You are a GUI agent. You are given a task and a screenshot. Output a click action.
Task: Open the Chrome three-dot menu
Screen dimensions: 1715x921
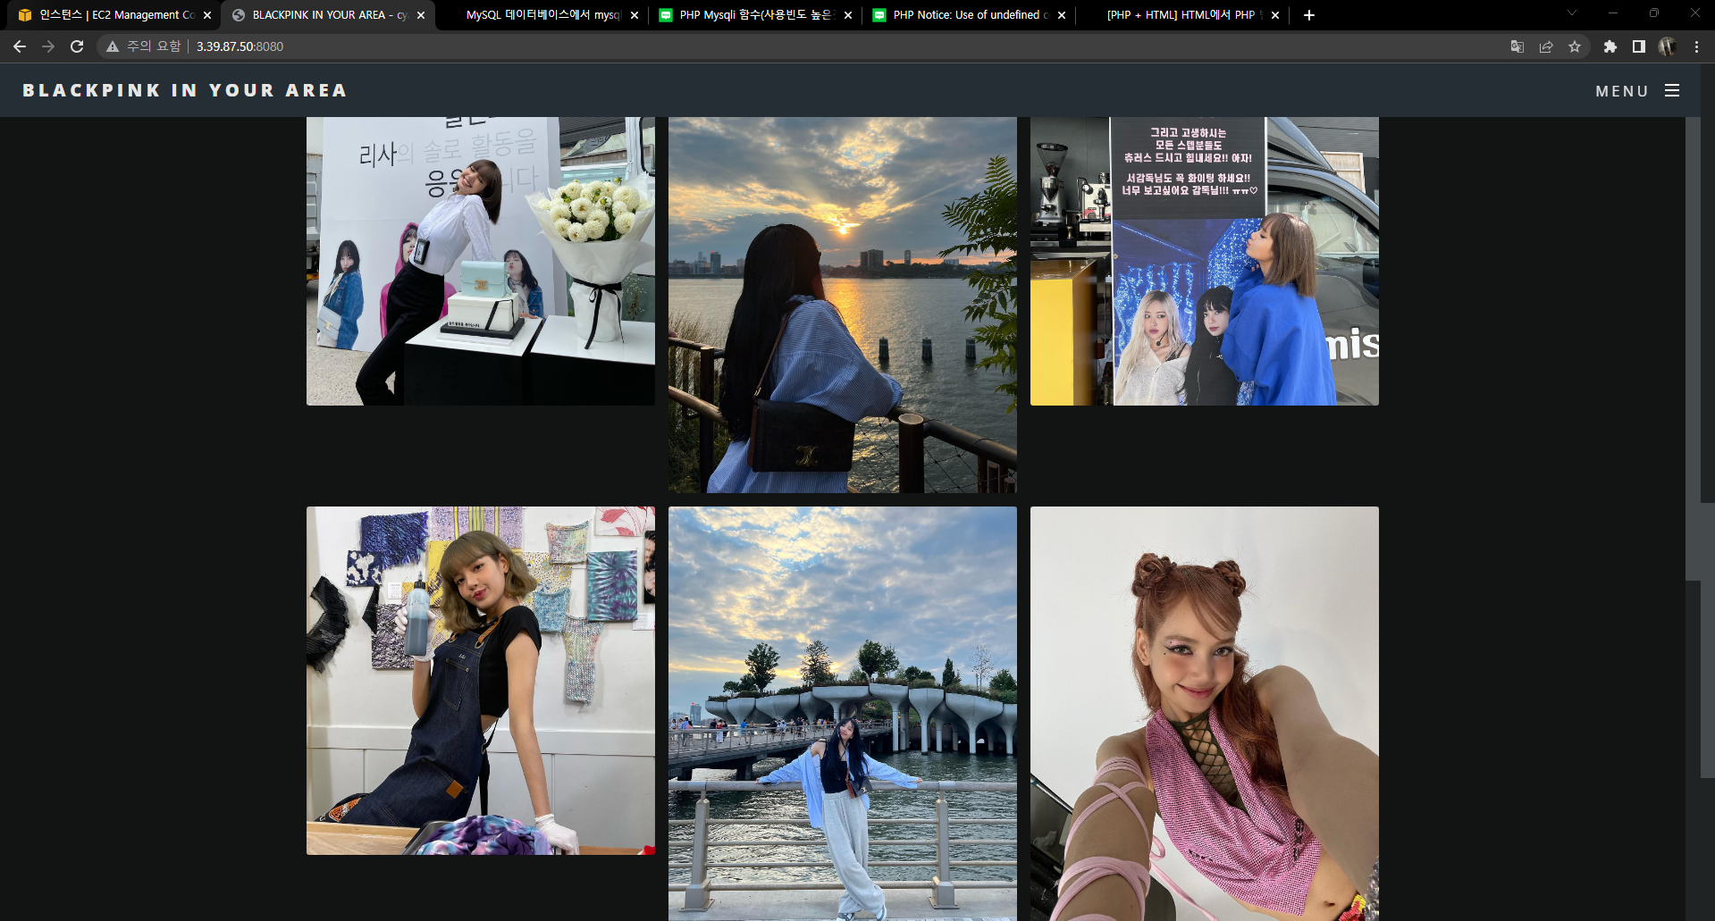[x=1696, y=46]
